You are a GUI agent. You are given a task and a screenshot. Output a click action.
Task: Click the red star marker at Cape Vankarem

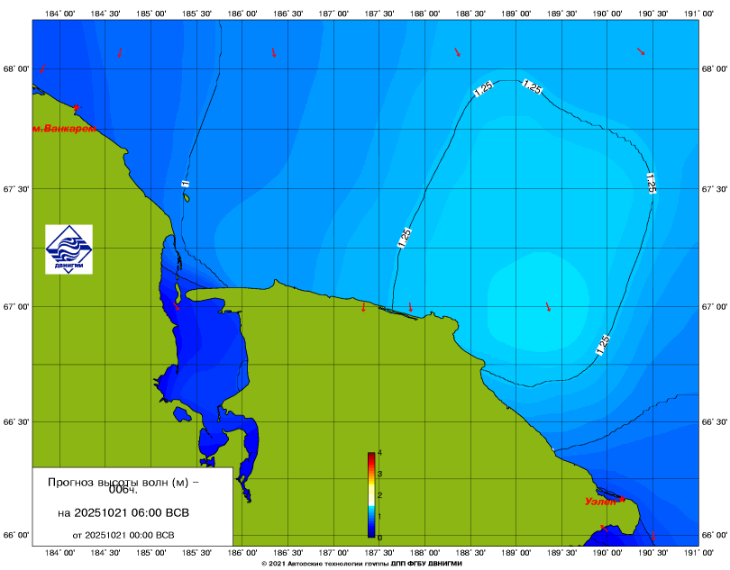[x=77, y=107]
